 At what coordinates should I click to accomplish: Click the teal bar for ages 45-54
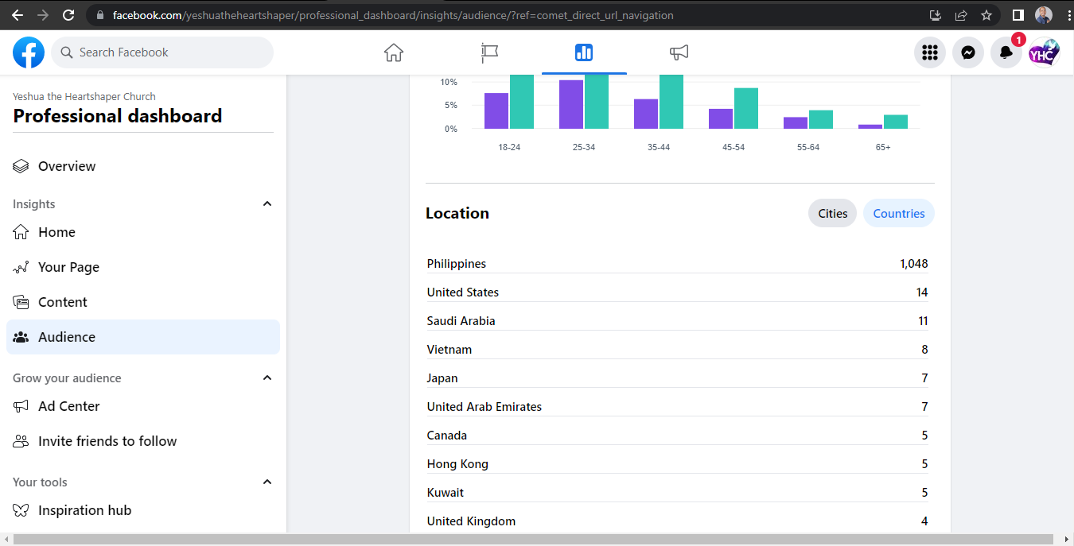(745, 108)
